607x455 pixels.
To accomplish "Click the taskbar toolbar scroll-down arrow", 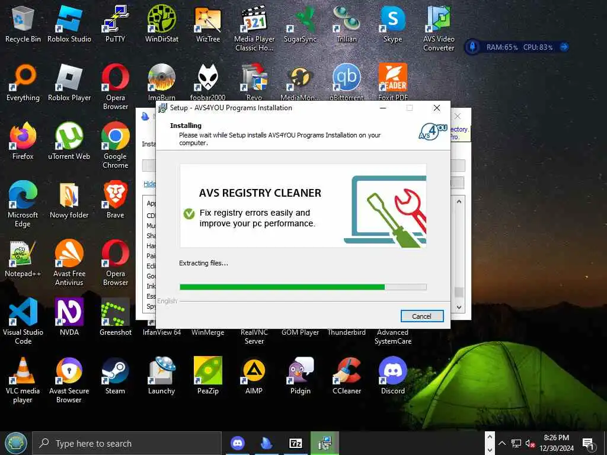I will 490,450.
